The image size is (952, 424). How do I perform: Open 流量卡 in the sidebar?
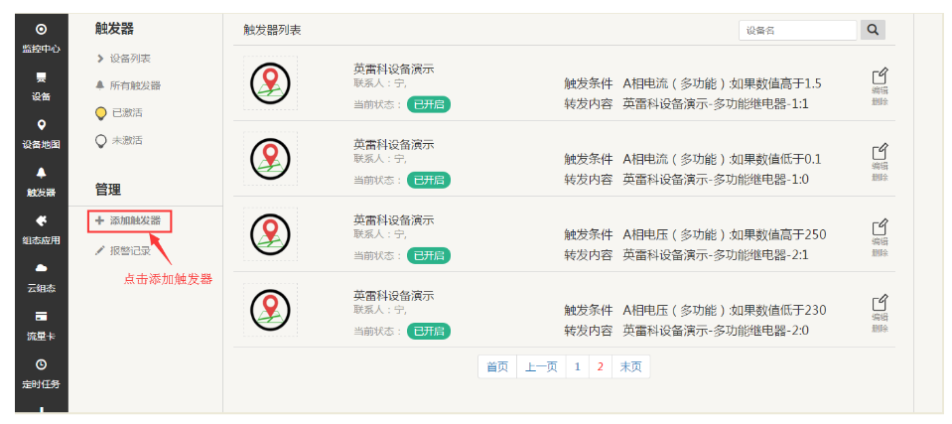(41, 324)
